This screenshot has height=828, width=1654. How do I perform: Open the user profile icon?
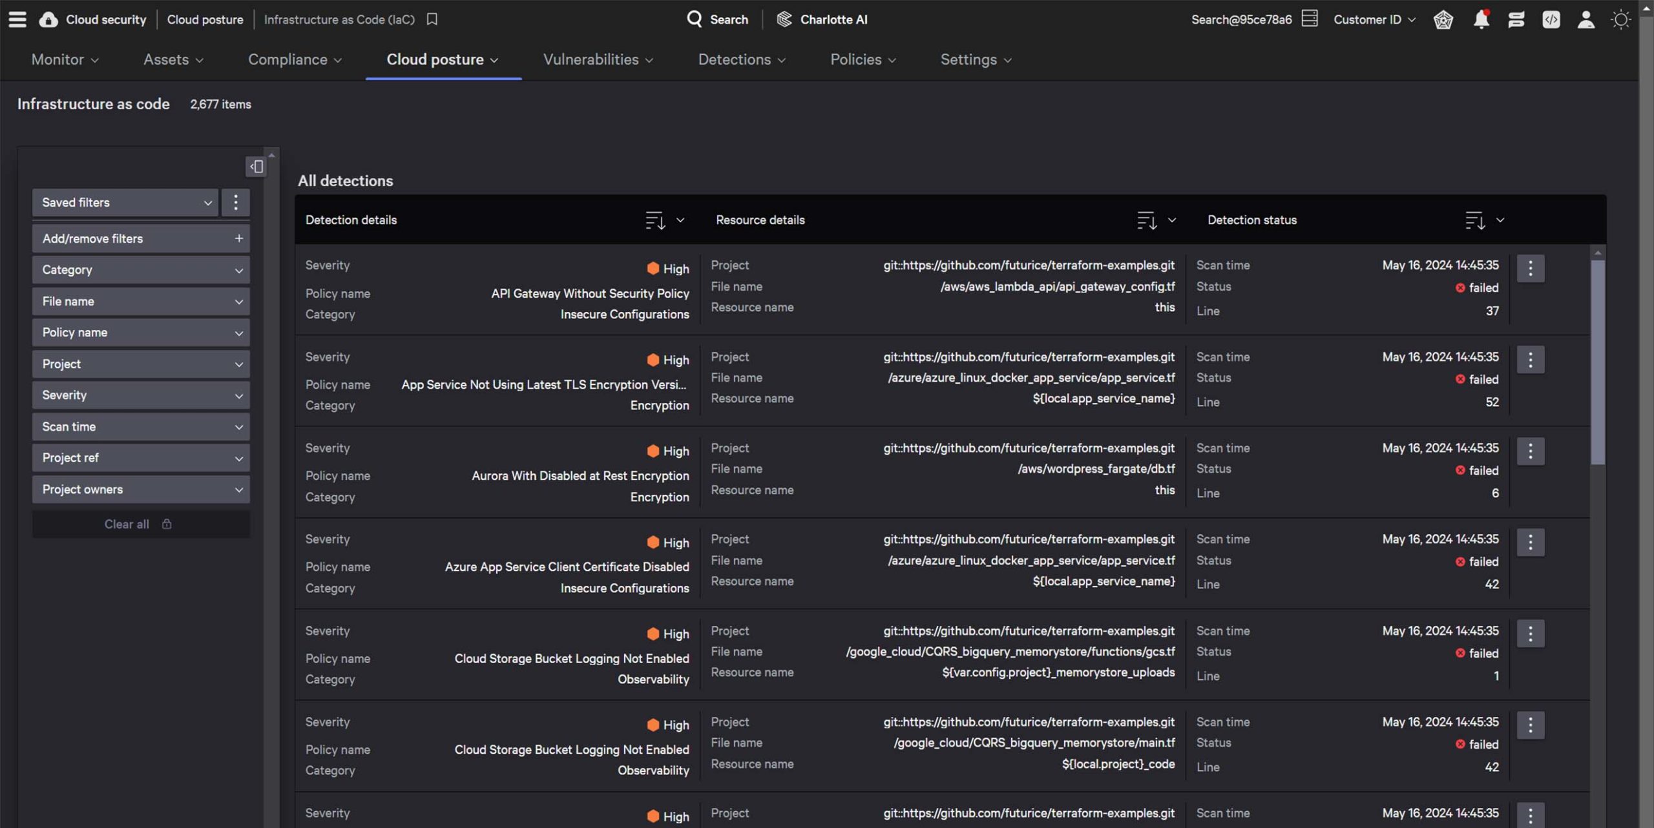(1586, 19)
